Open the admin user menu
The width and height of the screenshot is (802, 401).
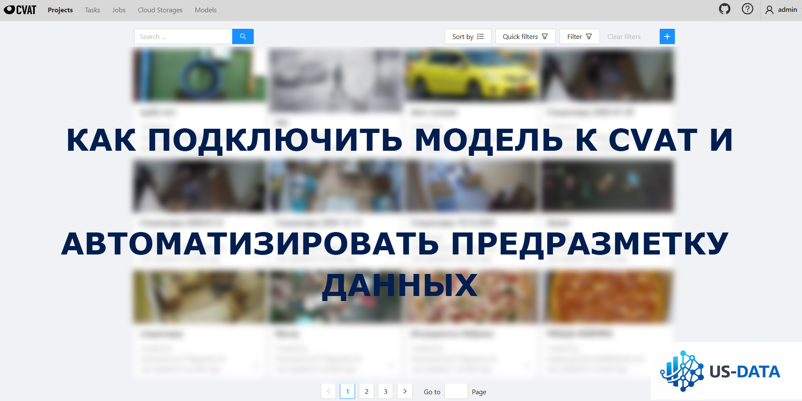[x=782, y=10]
